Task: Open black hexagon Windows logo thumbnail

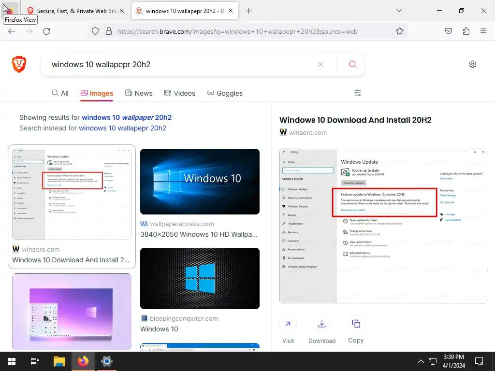Action: [x=200, y=278]
